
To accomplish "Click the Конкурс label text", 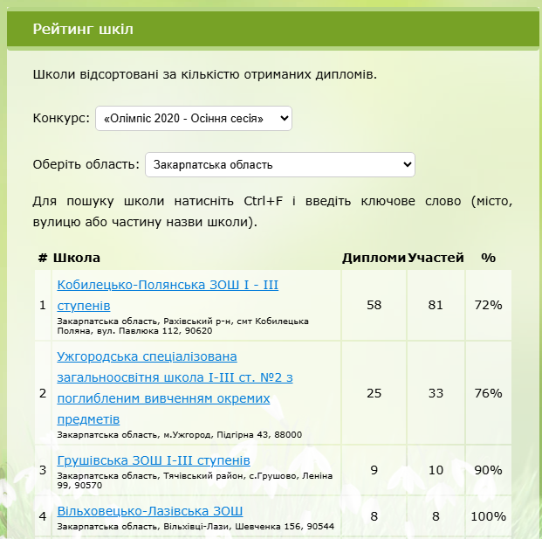I will pyautogui.click(x=61, y=118).
